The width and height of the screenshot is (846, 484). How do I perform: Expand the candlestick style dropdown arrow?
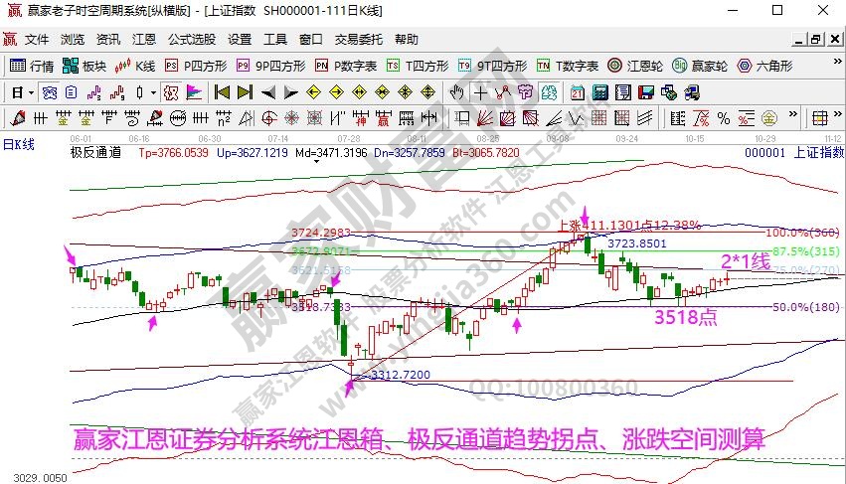pos(153,92)
